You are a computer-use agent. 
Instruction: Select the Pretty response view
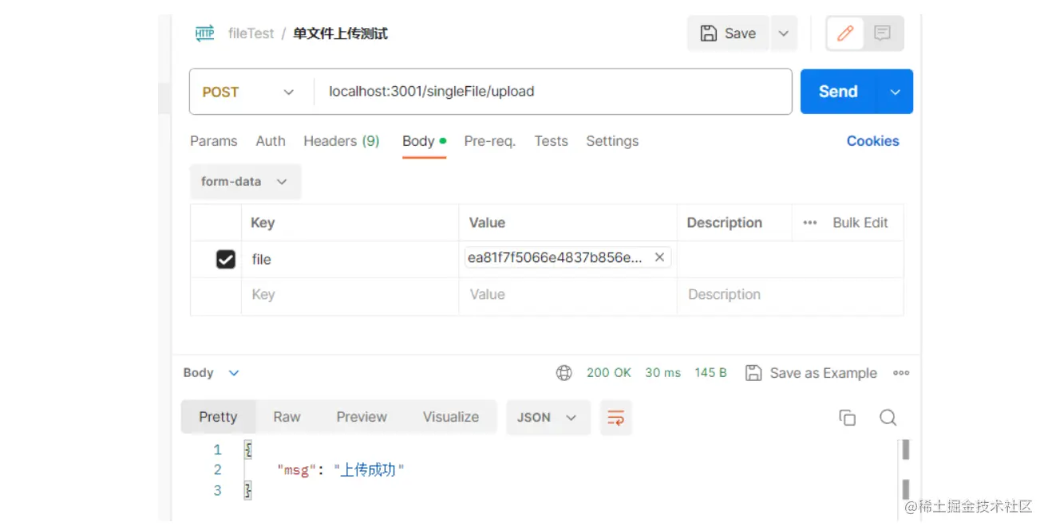pos(218,417)
